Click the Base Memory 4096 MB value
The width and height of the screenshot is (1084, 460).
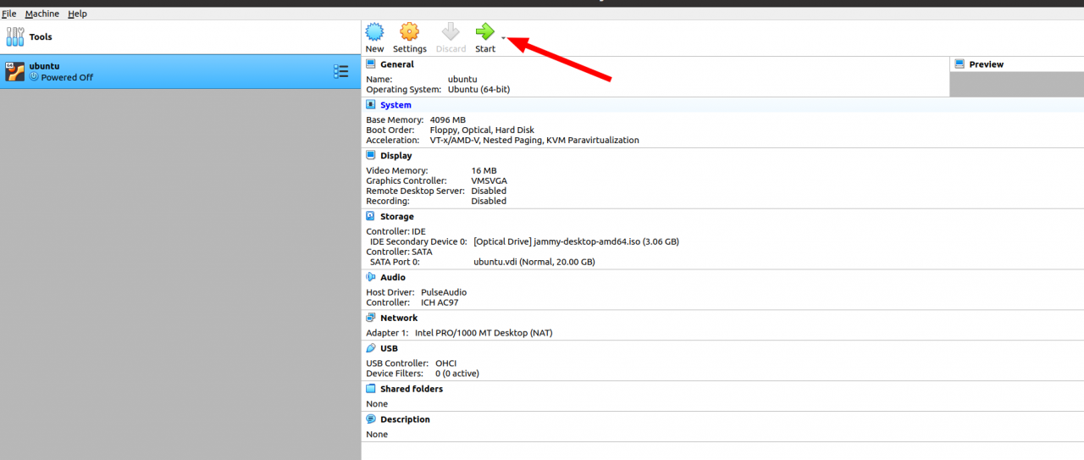(448, 120)
